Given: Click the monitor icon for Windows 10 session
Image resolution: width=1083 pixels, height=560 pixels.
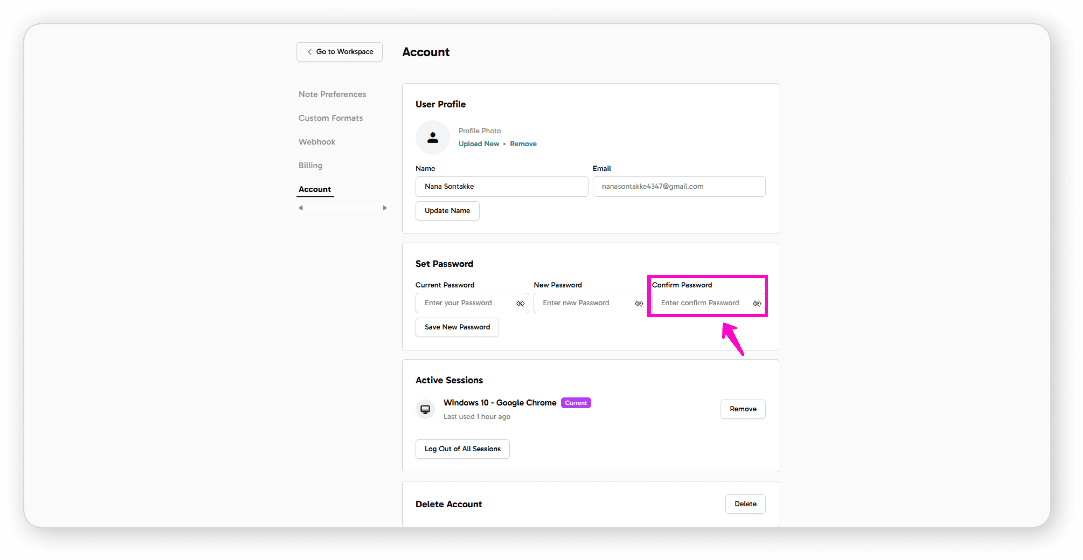Looking at the screenshot, I should (425, 409).
